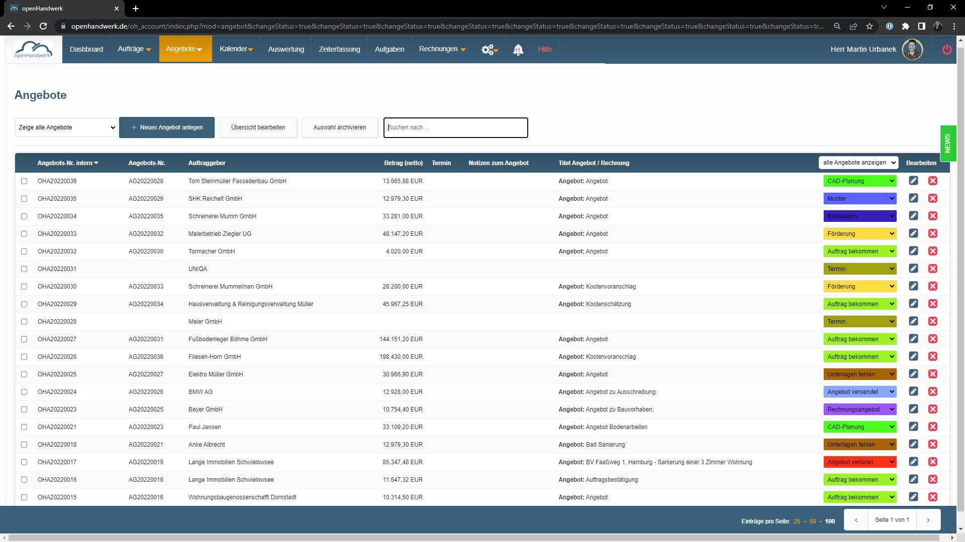
Task: Select checkbox for Tormacher GmbH row
Action: coord(24,251)
